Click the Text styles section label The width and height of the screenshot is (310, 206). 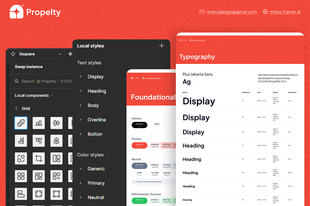(89, 63)
